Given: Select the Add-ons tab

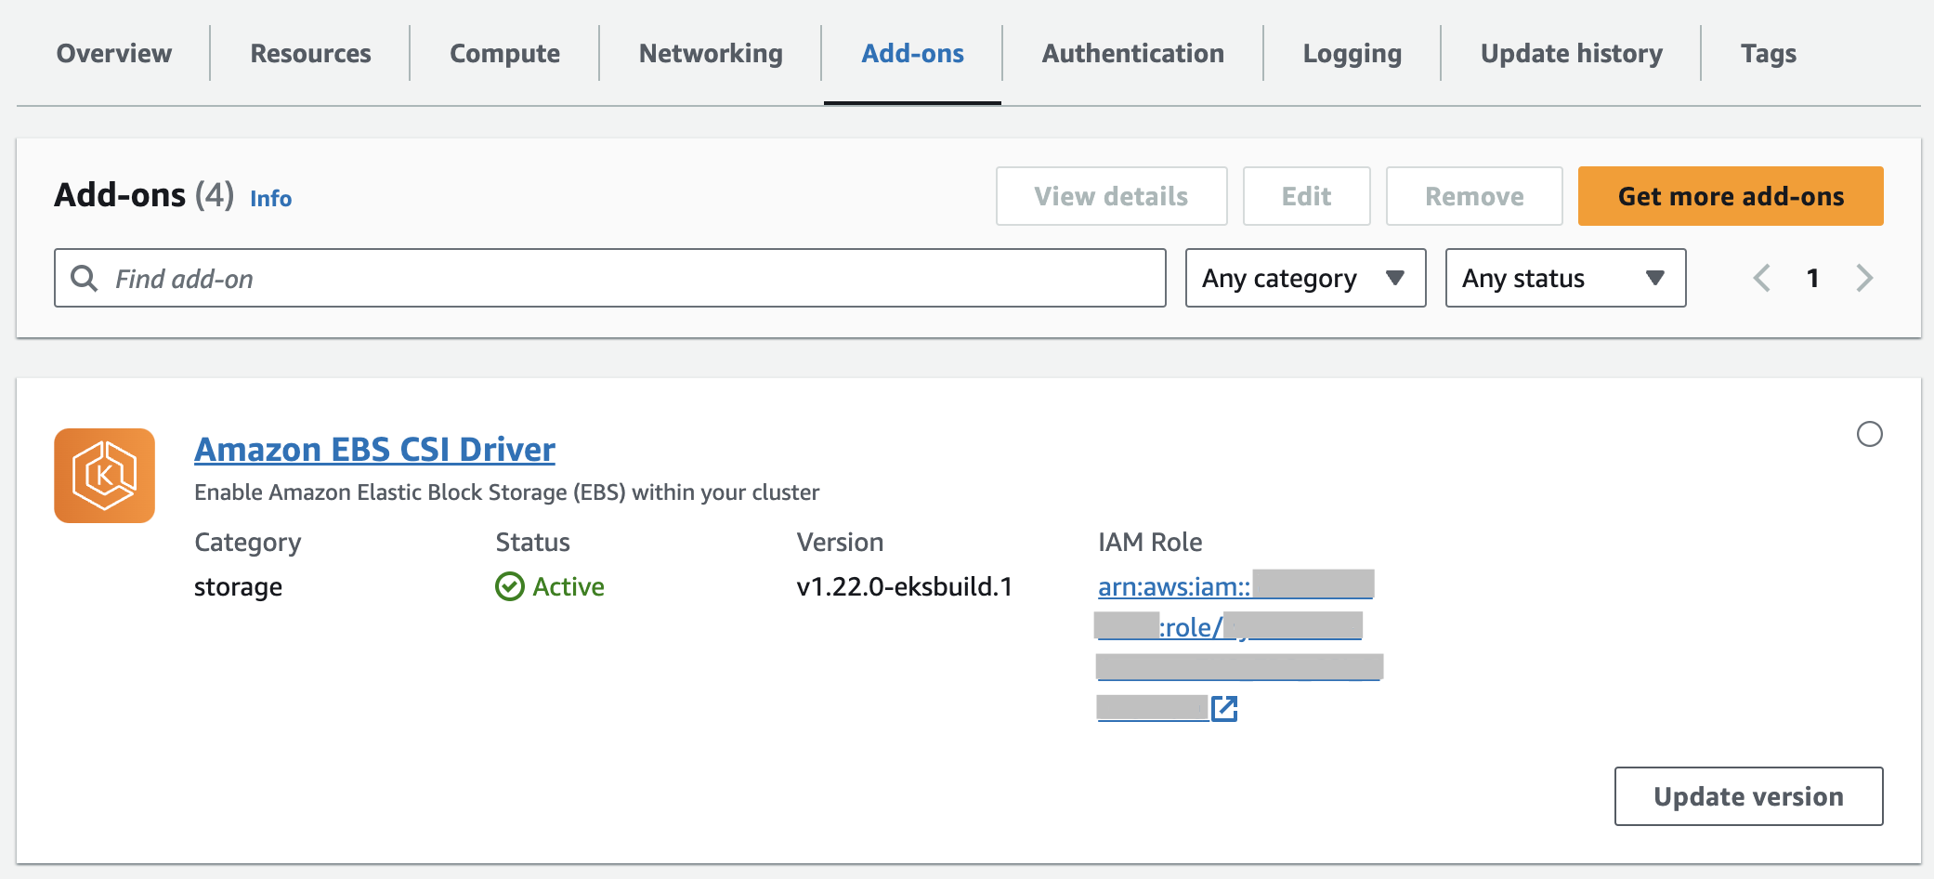Looking at the screenshot, I should click(x=912, y=54).
